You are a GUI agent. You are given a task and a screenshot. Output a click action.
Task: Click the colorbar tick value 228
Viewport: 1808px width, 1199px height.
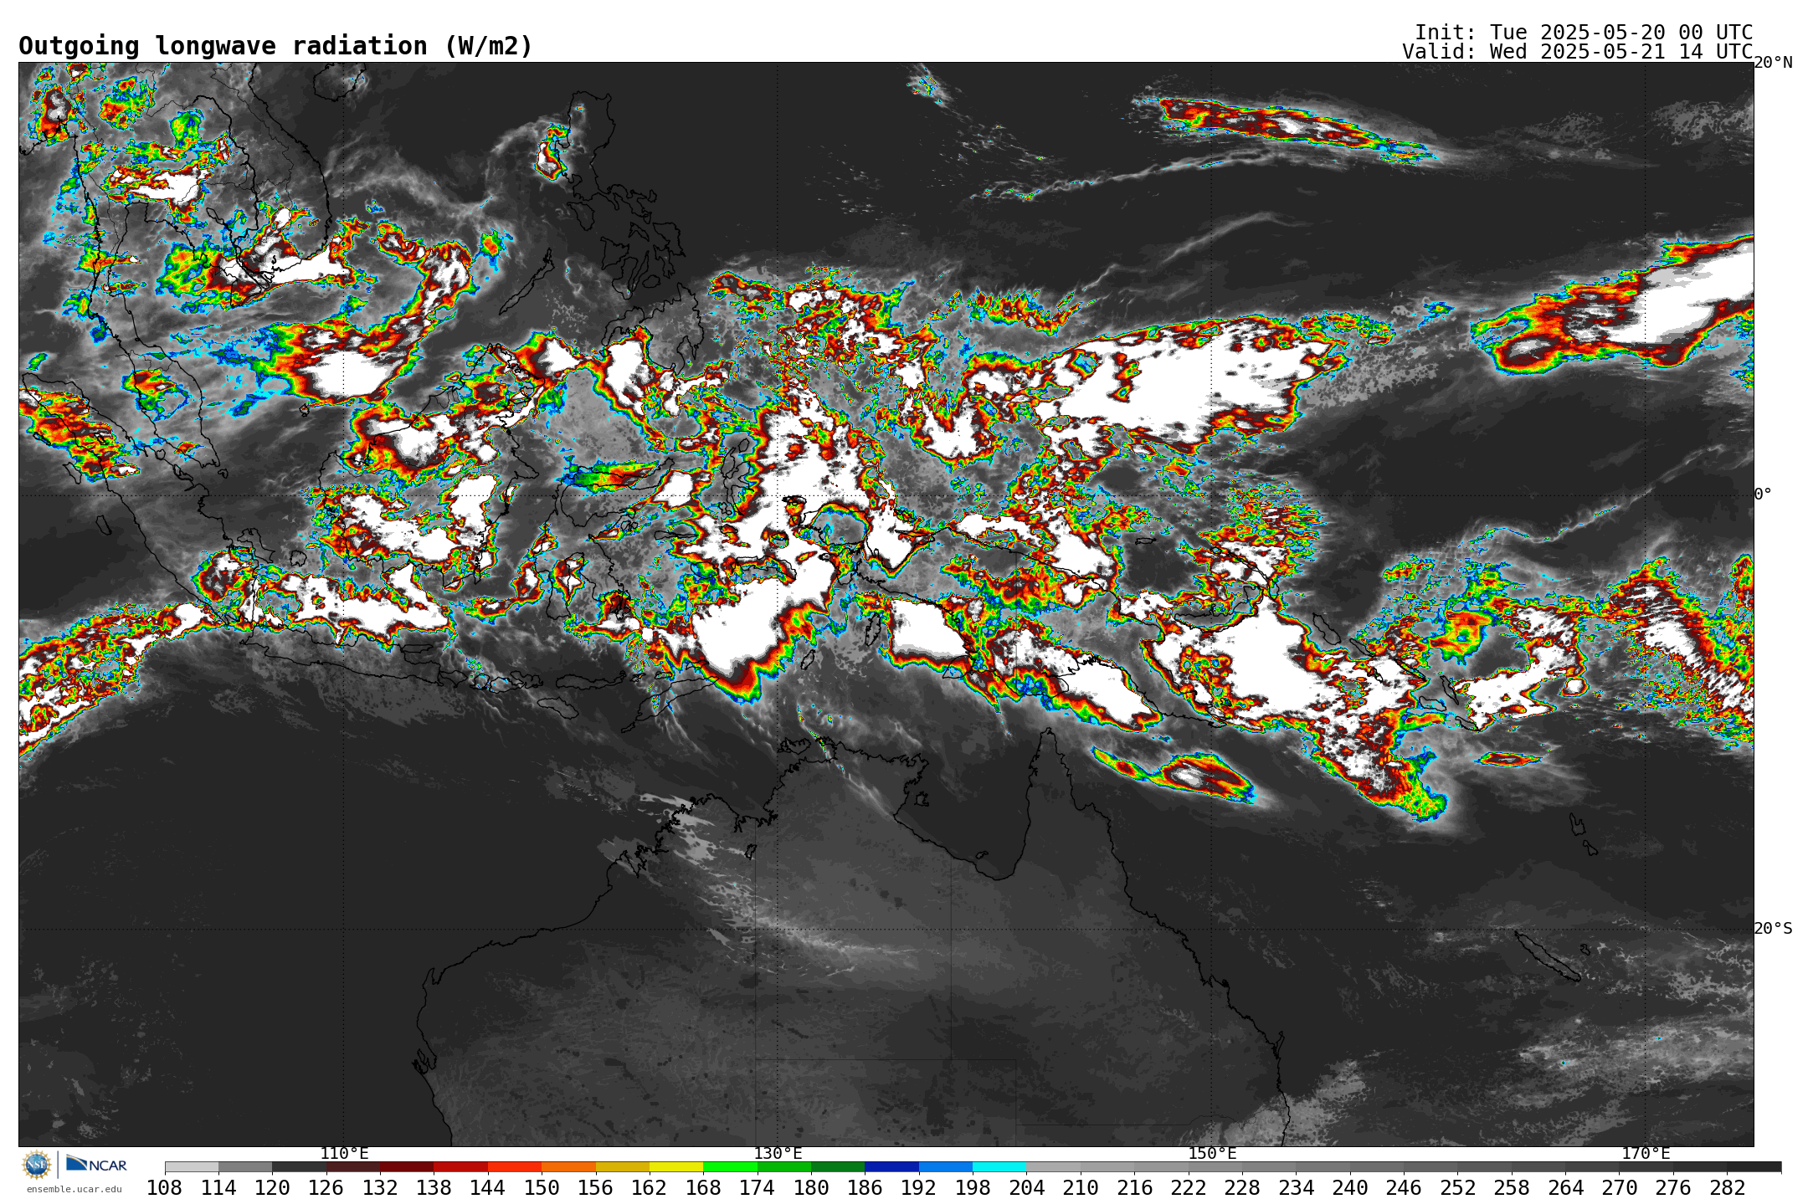(1242, 1187)
